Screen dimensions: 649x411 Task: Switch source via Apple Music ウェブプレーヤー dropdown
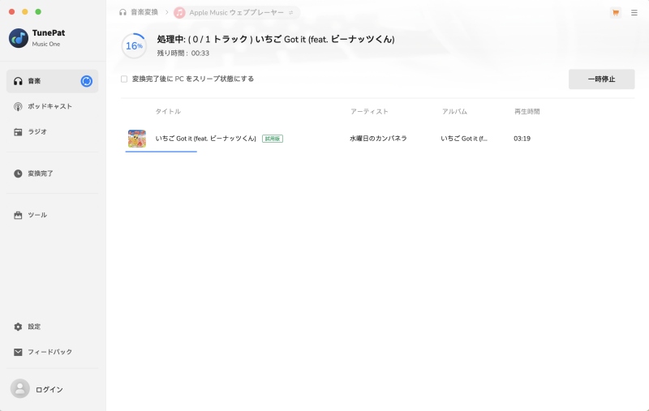click(x=236, y=13)
